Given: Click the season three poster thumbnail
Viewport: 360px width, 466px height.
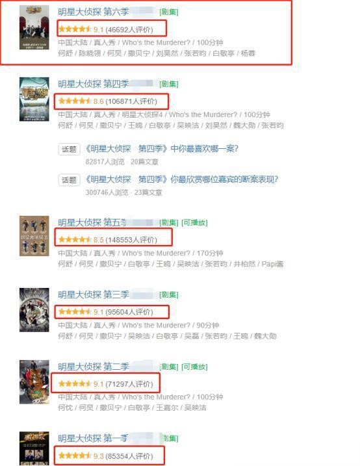Looking at the screenshot, I should coord(34,309).
